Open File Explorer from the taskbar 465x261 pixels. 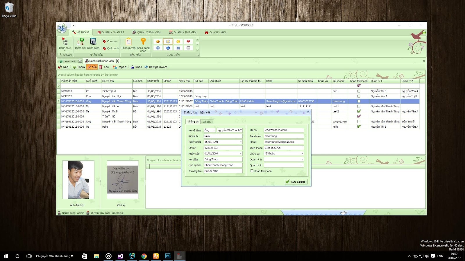point(96,256)
